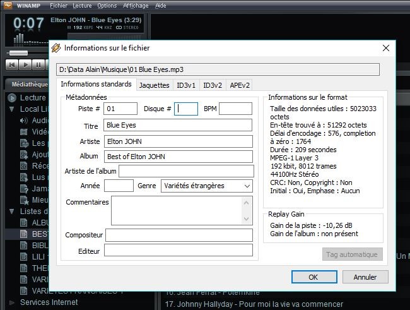The image size is (410, 310).
Task: Switch to the ID3v1 tab
Action: pyautogui.click(x=186, y=85)
